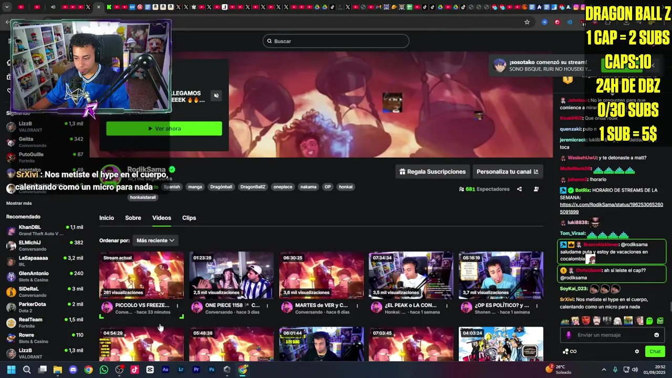Open the 05:16:19 video thumbnail
This screenshot has height=378, width=672.
click(501, 275)
